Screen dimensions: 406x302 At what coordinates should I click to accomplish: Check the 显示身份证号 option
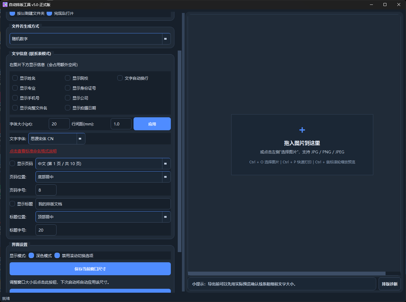click(68, 88)
